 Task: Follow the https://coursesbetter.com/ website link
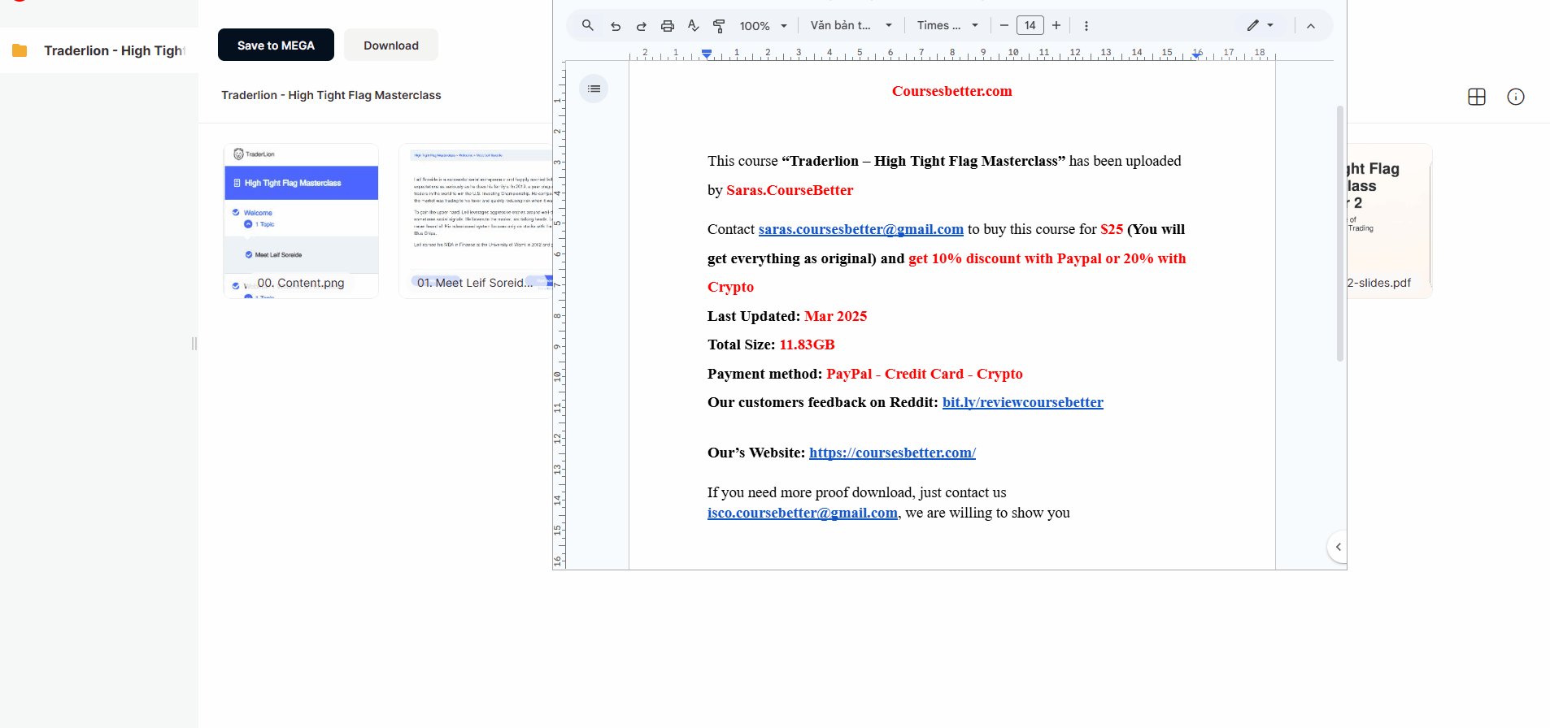tap(892, 453)
